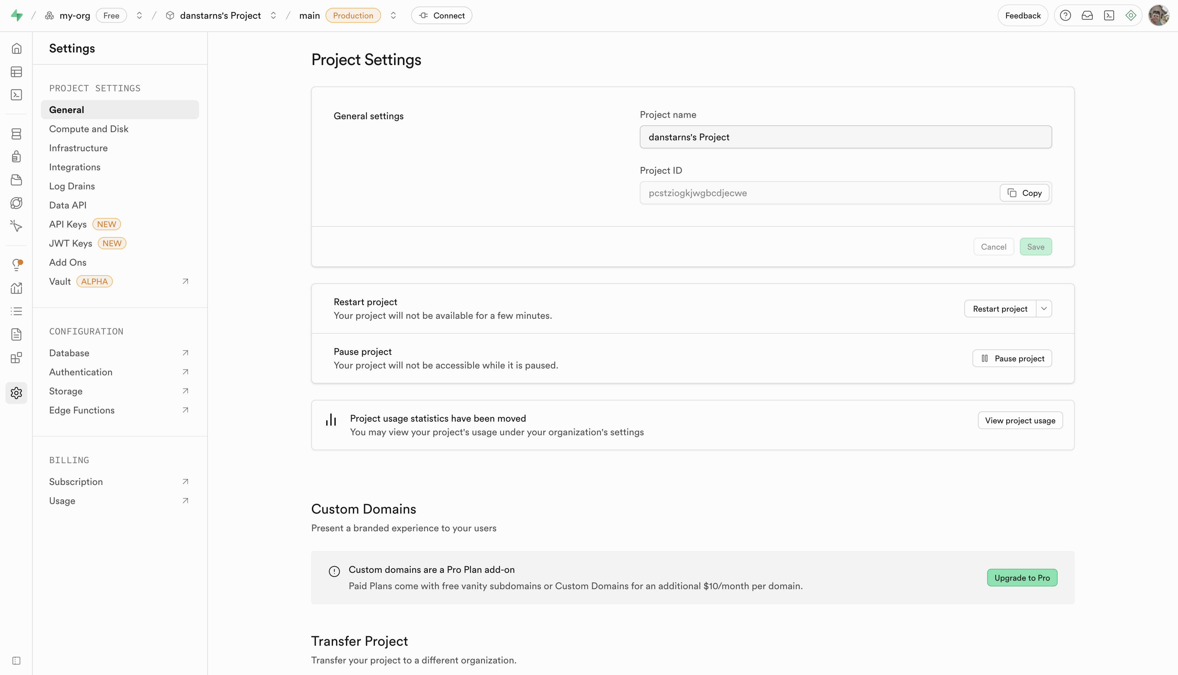Copy the Project ID to clipboard
1178x675 pixels.
tap(1024, 193)
